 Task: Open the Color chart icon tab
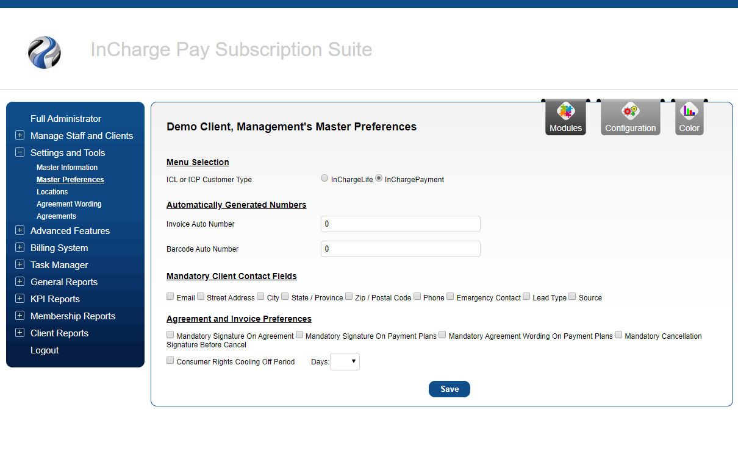point(689,118)
